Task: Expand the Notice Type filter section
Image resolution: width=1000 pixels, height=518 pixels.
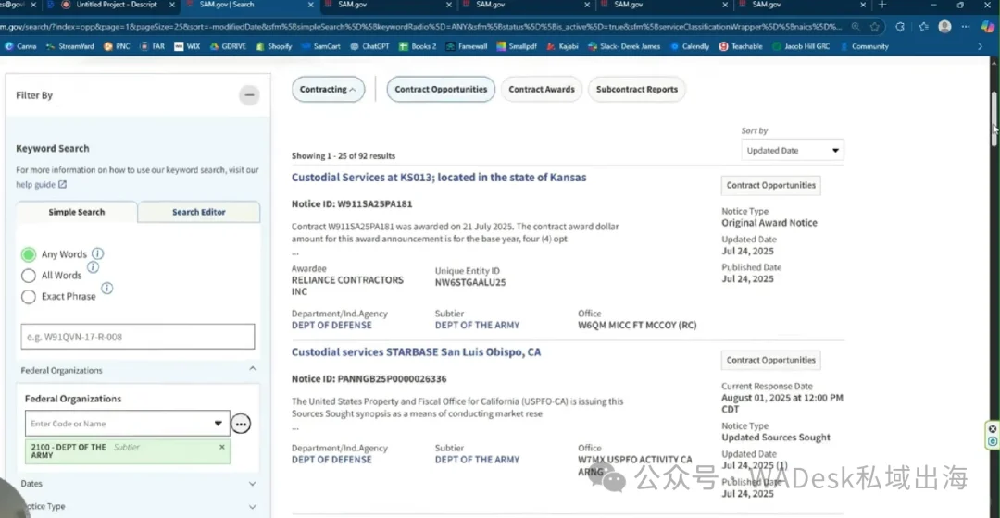Action: pos(253,507)
